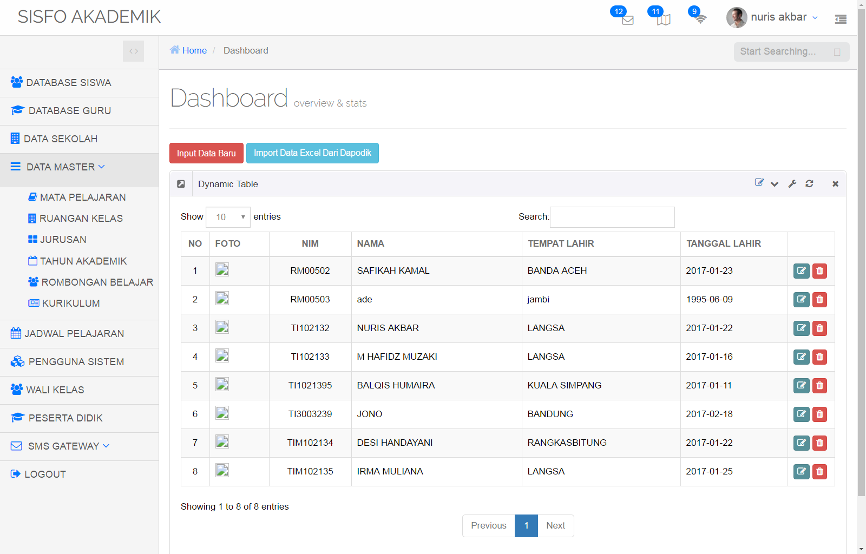Open the nuris akbar user dropdown

773,17
